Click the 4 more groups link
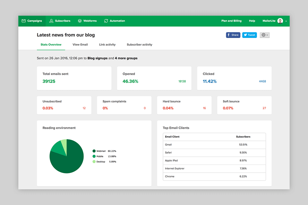Screen dimensions: 308x205 126,58
